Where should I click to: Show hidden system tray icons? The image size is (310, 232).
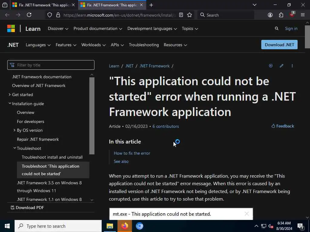[256, 226]
